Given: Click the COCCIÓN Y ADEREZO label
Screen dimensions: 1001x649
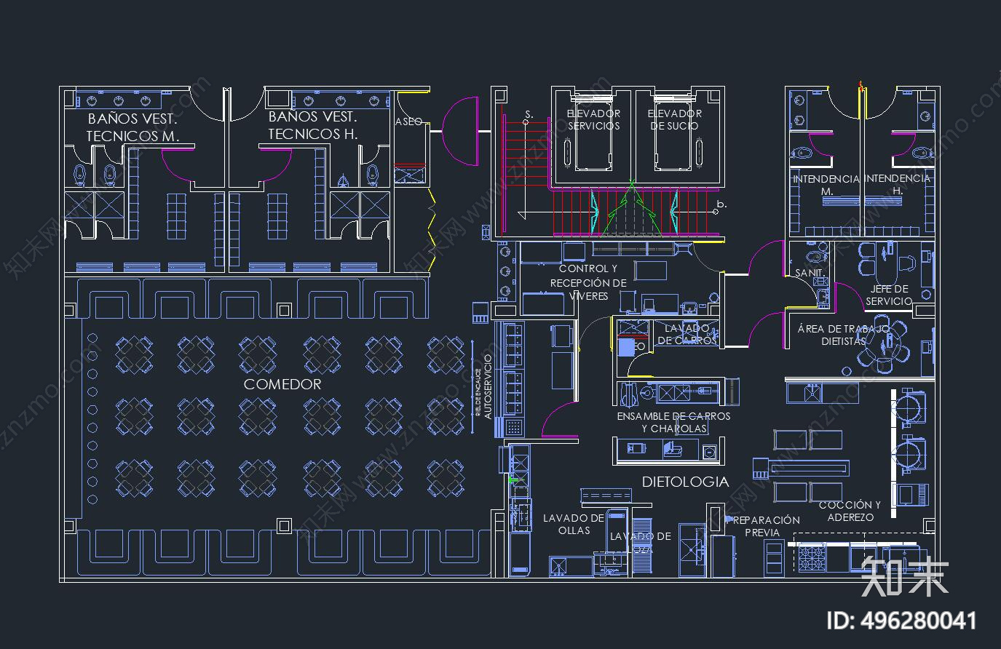Looking at the screenshot, I should (850, 511).
